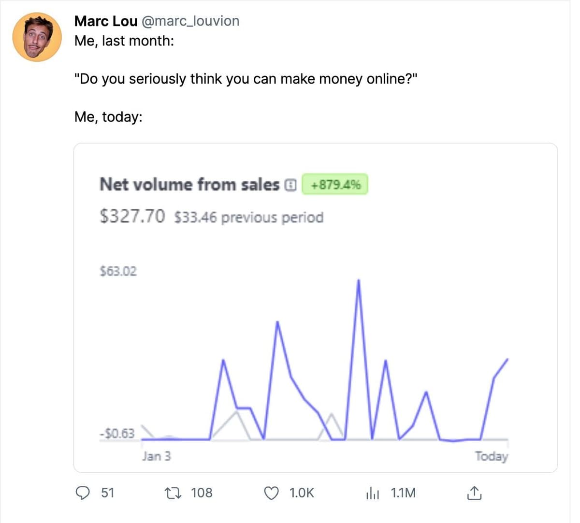Click the Net volume from sales title
Screen dimensions: 580x523
tap(189, 185)
